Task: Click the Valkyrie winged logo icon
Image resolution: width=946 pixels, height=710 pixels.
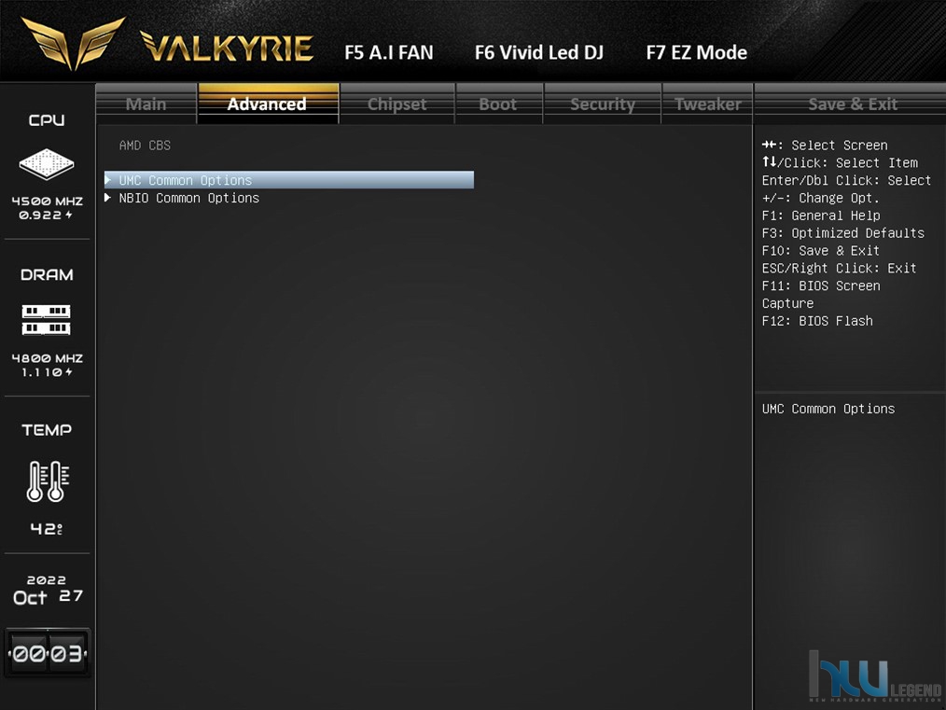Action: pyautogui.click(x=73, y=42)
